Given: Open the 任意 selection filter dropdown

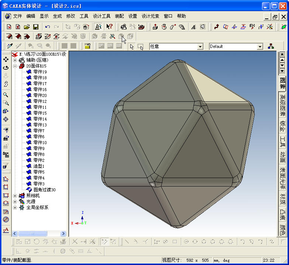Looking at the screenshot, I should (x=200, y=46).
